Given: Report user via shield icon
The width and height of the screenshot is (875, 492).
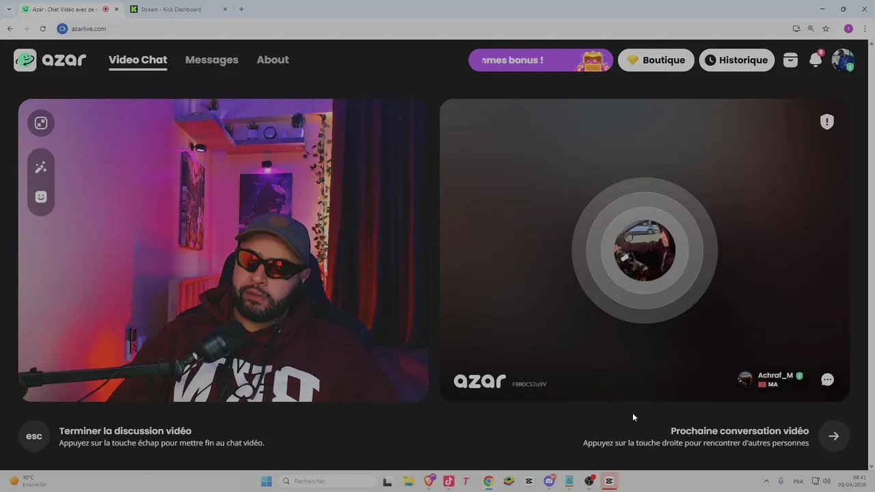Looking at the screenshot, I should (x=827, y=122).
